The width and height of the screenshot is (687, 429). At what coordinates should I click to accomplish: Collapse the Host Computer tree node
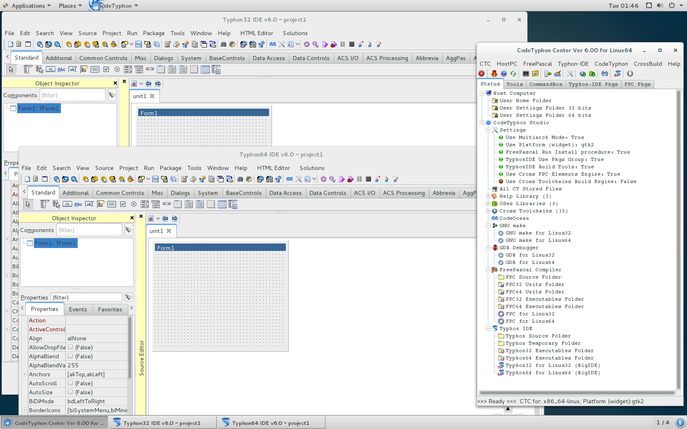(x=482, y=93)
